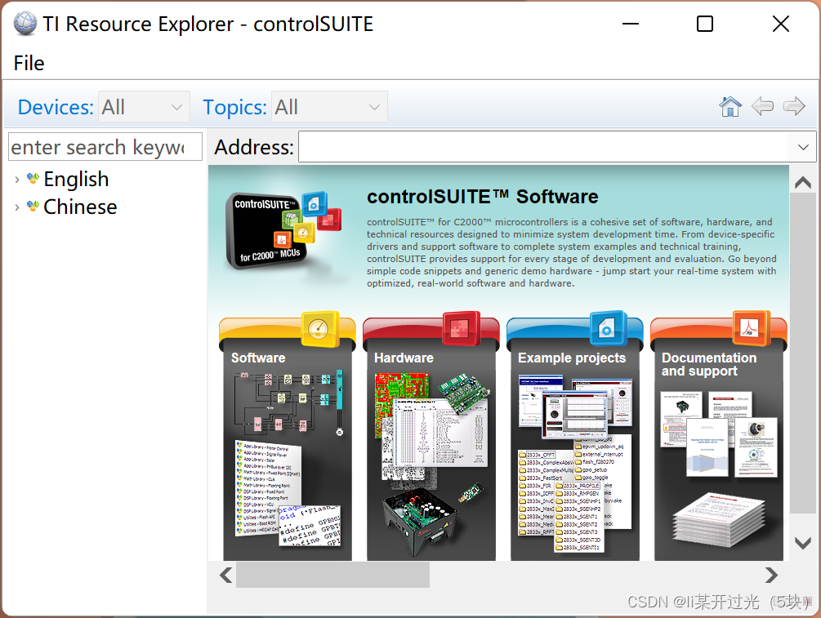Open the File menu
821x618 pixels.
(29, 64)
